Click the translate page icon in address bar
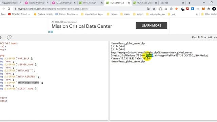Viewport: 217px width, 122px height. click(149, 9)
